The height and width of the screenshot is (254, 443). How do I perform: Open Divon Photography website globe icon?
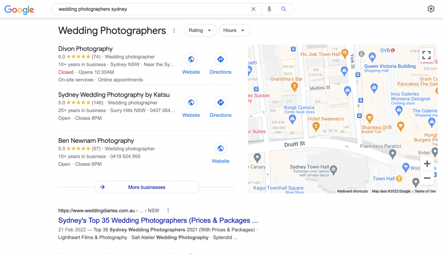point(191,59)
